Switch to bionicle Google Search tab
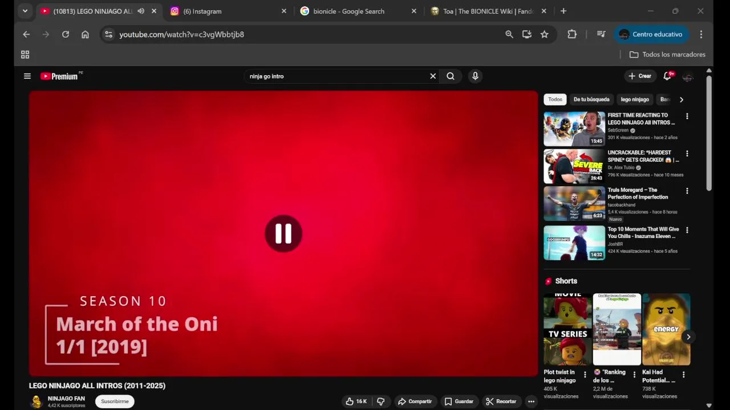Viewport: 730px width, 410px height. [x=359, y=11]
